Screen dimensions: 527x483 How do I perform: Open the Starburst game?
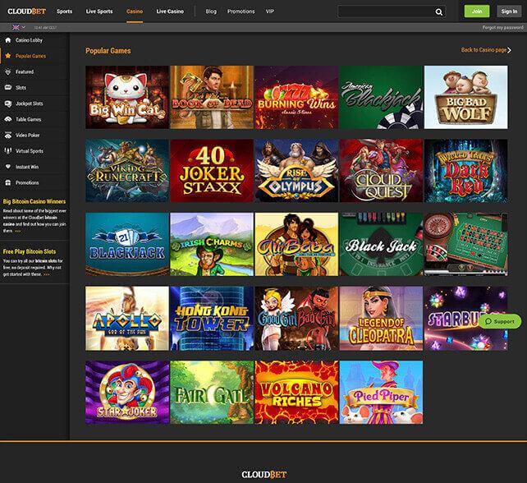click(x=465, y=318)
